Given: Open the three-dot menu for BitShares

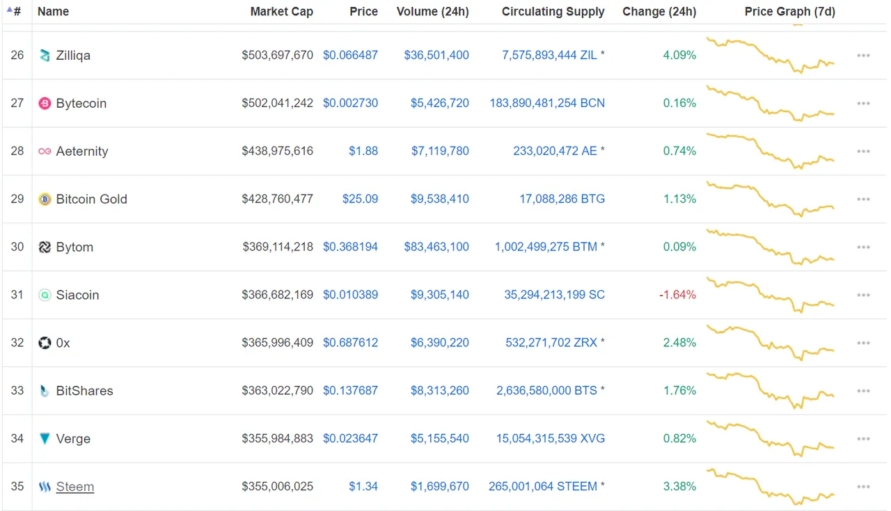Looking at the screenshot, I should coord(864,391).
